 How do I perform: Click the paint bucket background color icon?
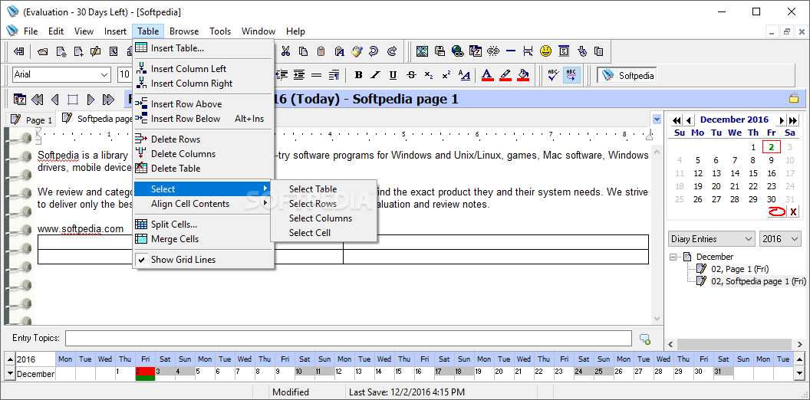coord(523,75)
